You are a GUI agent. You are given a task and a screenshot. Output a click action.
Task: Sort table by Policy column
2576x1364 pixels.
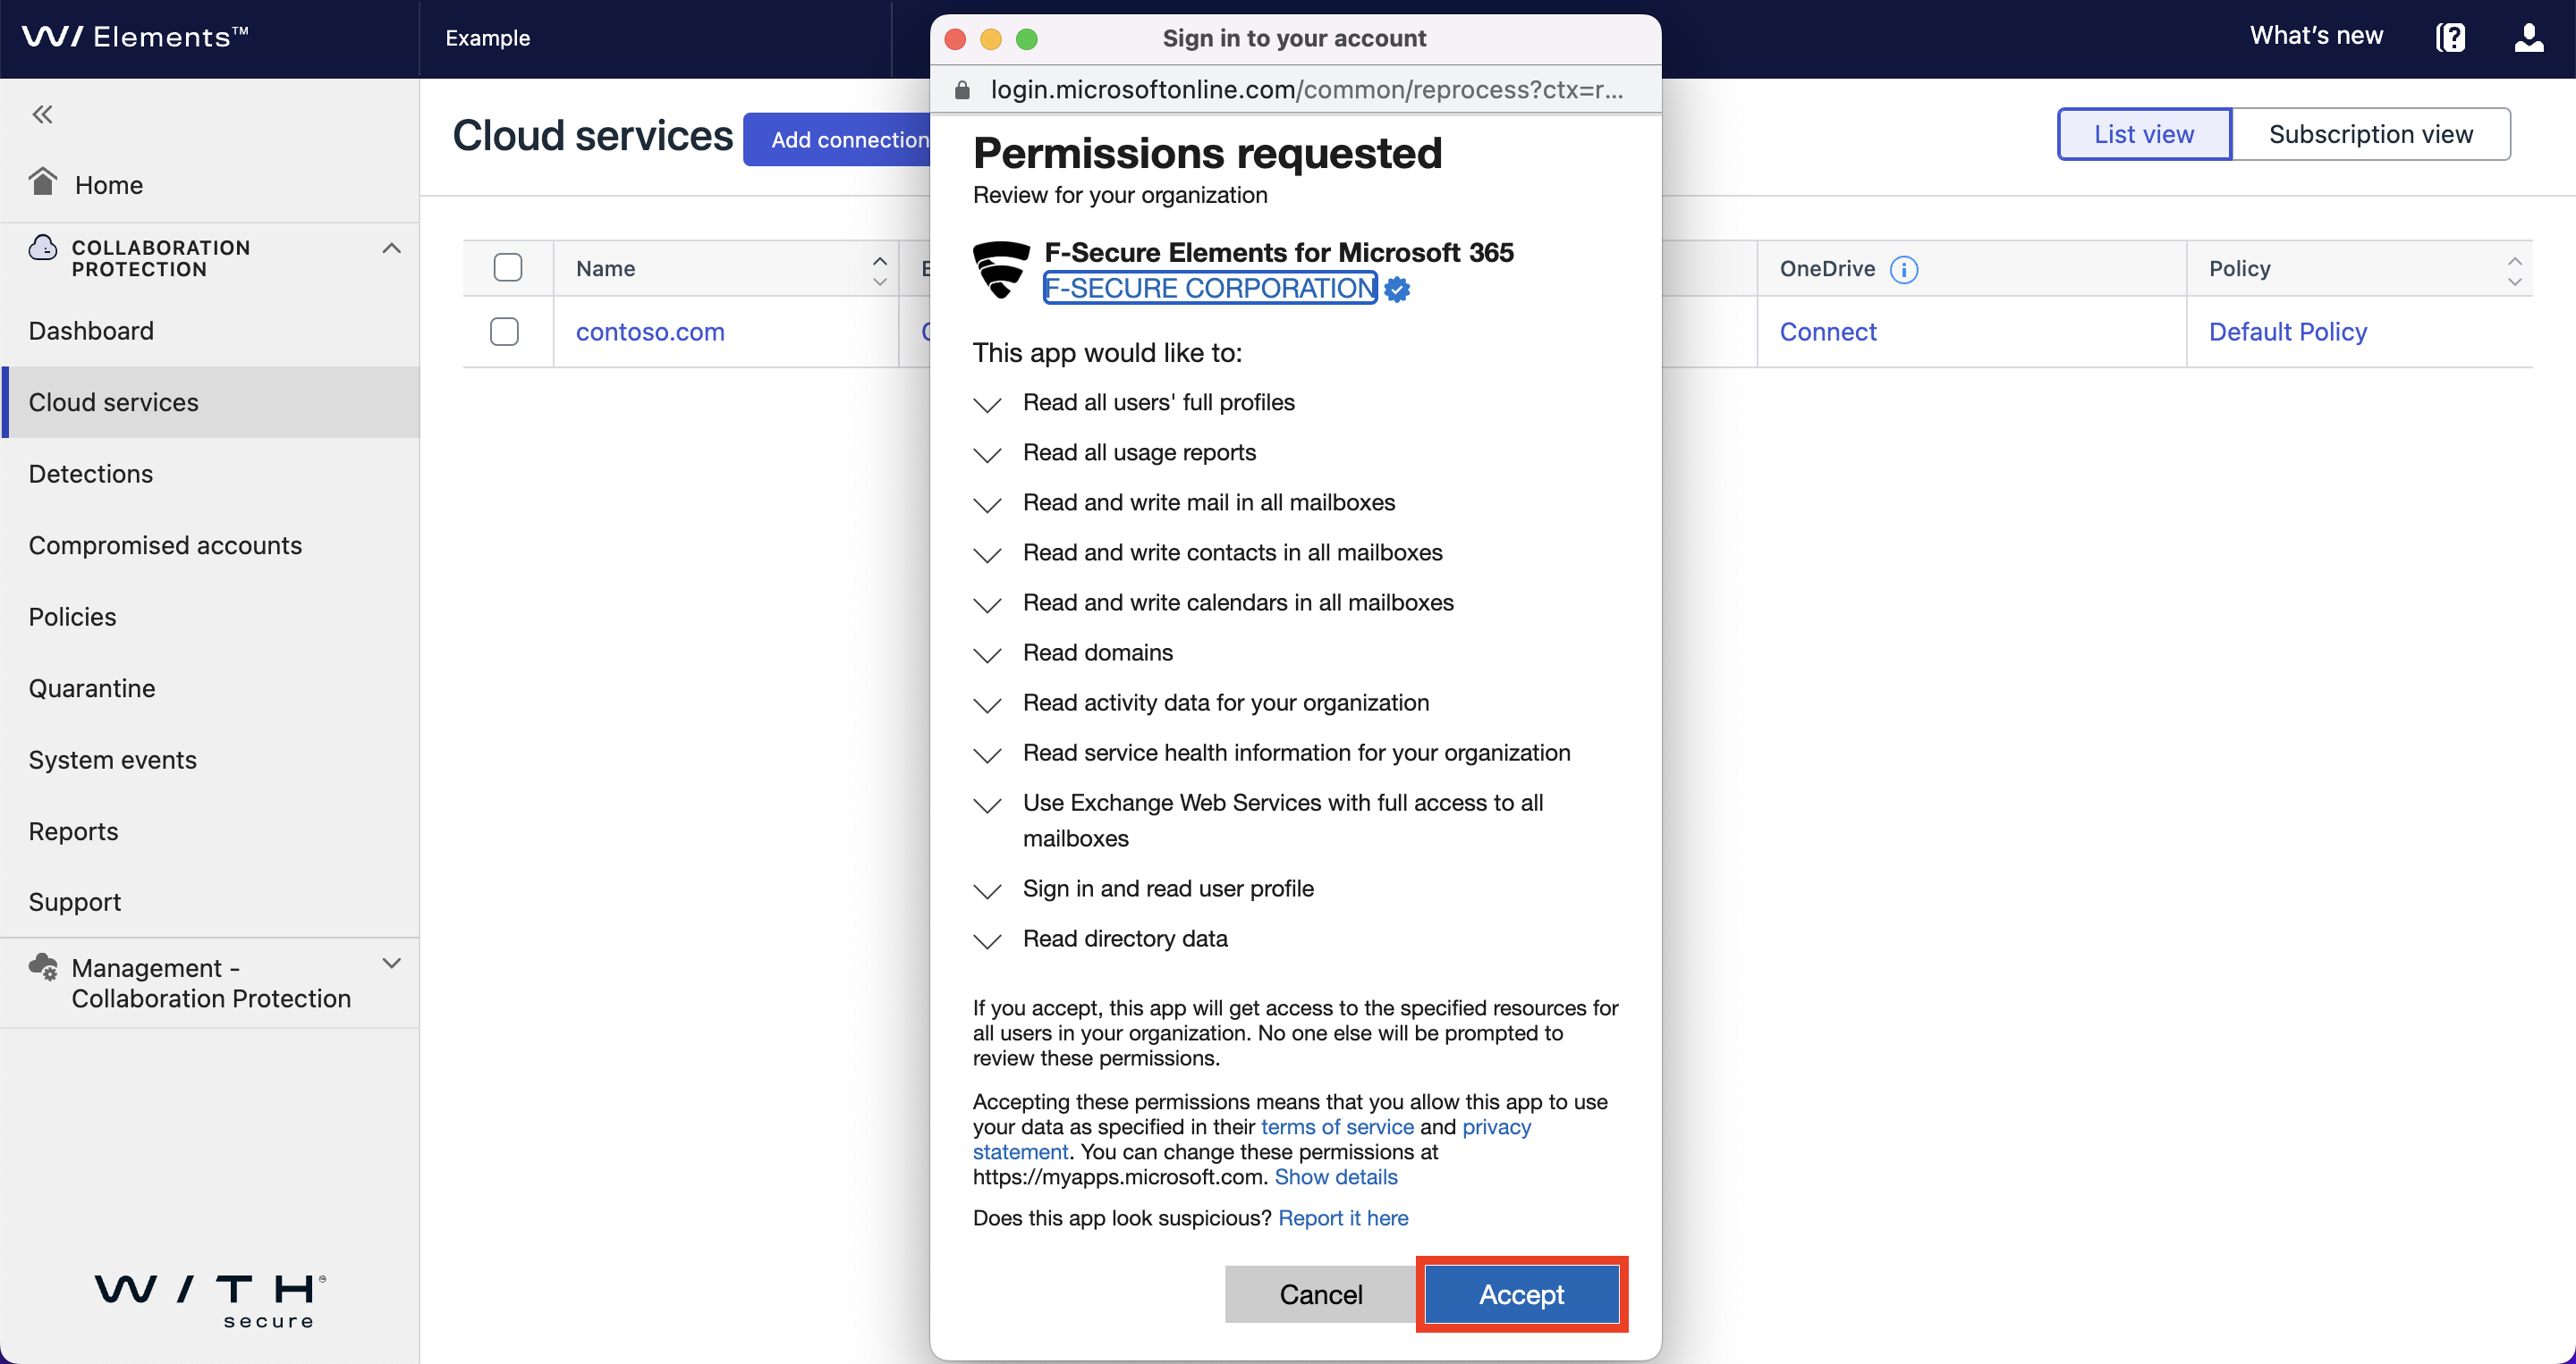click(x=2514, y=270)
